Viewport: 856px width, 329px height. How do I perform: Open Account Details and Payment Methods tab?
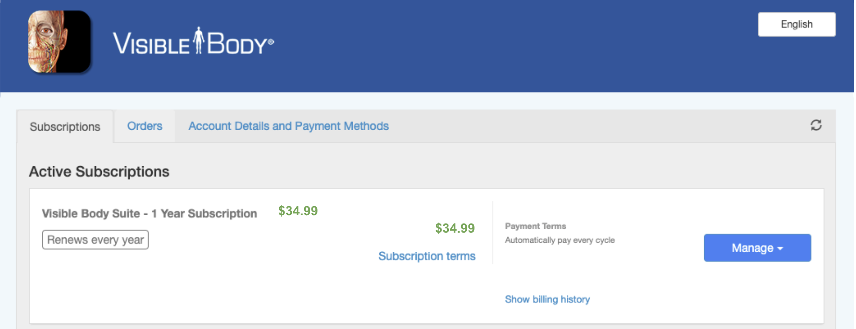click(288, 126)
